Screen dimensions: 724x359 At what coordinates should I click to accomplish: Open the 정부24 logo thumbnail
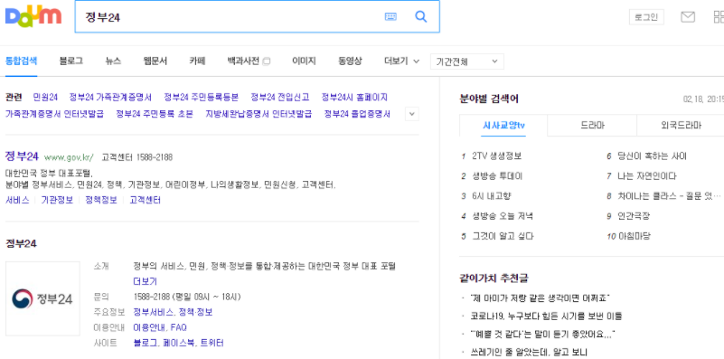tap(42, 298)
